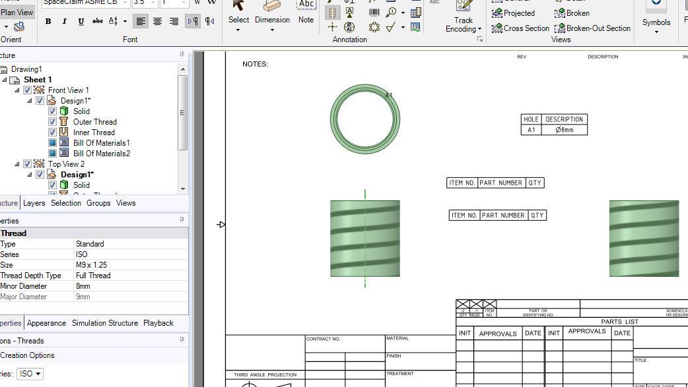Click the bolt circle annotation icon
Screen dimensions: 688x387
(374, 27)
